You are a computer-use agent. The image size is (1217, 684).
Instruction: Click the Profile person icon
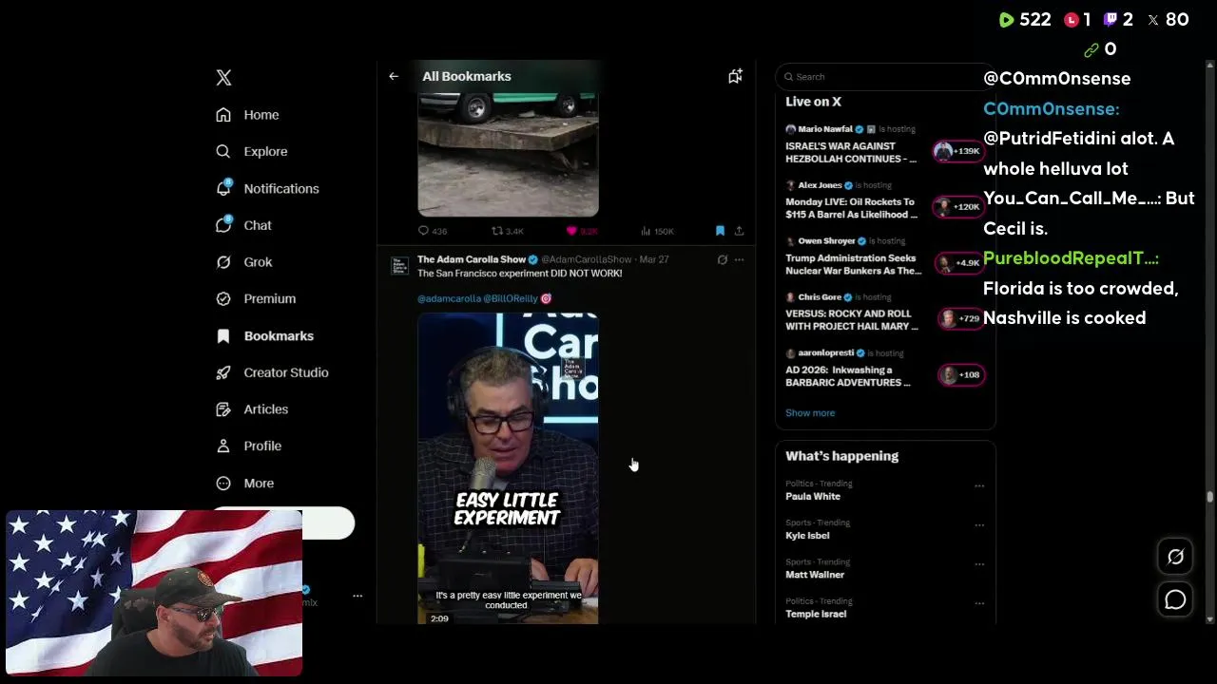pos(223,446)
